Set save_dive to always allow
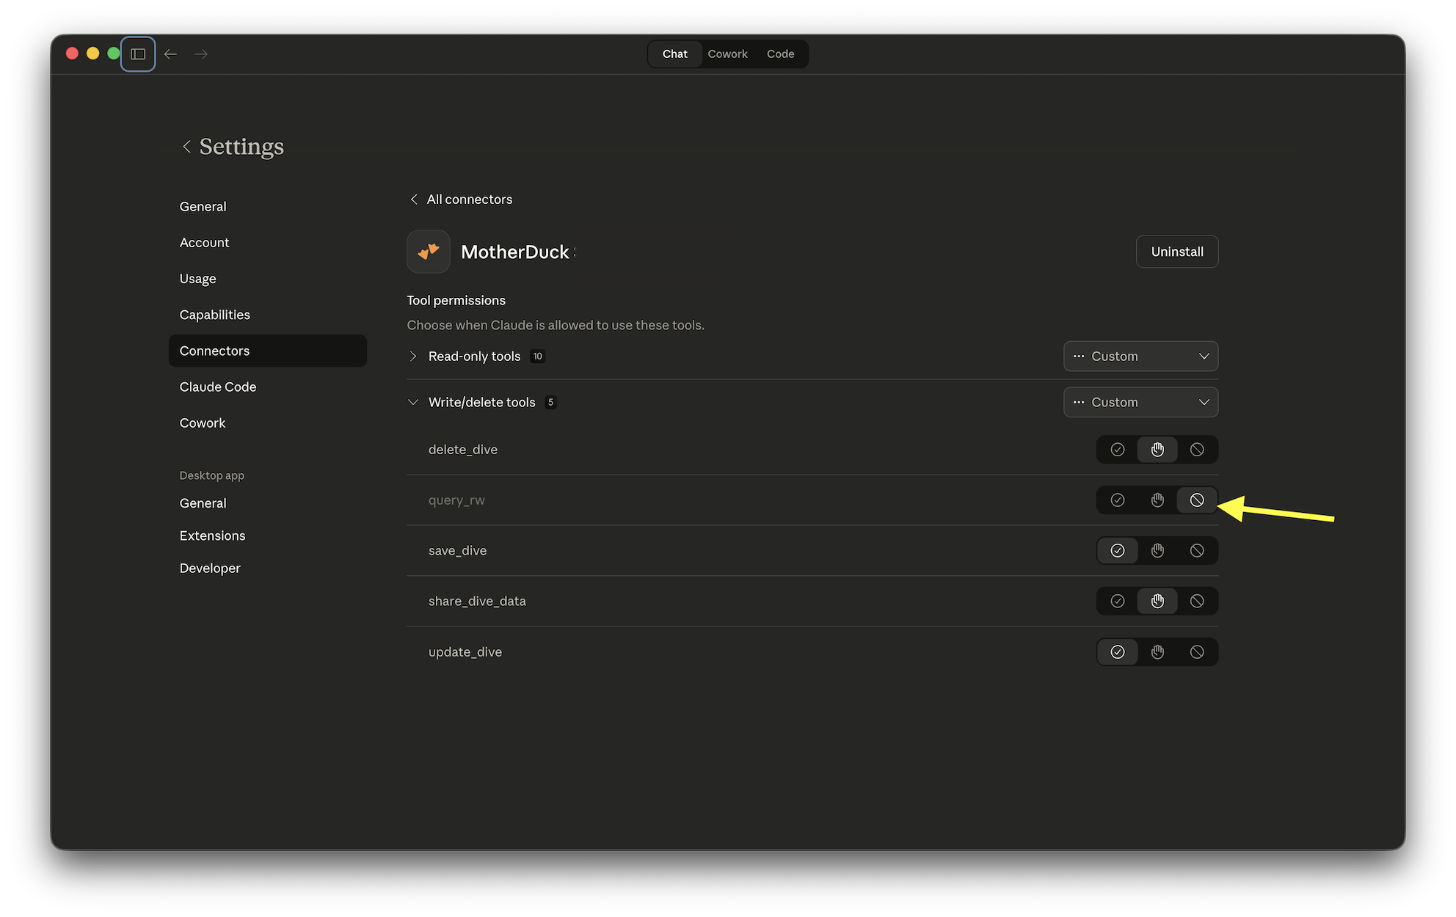The width and height of the screenshot is (1456, 917). click(1118, 551)
